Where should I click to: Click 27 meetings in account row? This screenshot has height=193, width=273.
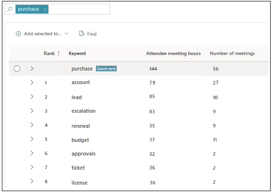[216, 83]
